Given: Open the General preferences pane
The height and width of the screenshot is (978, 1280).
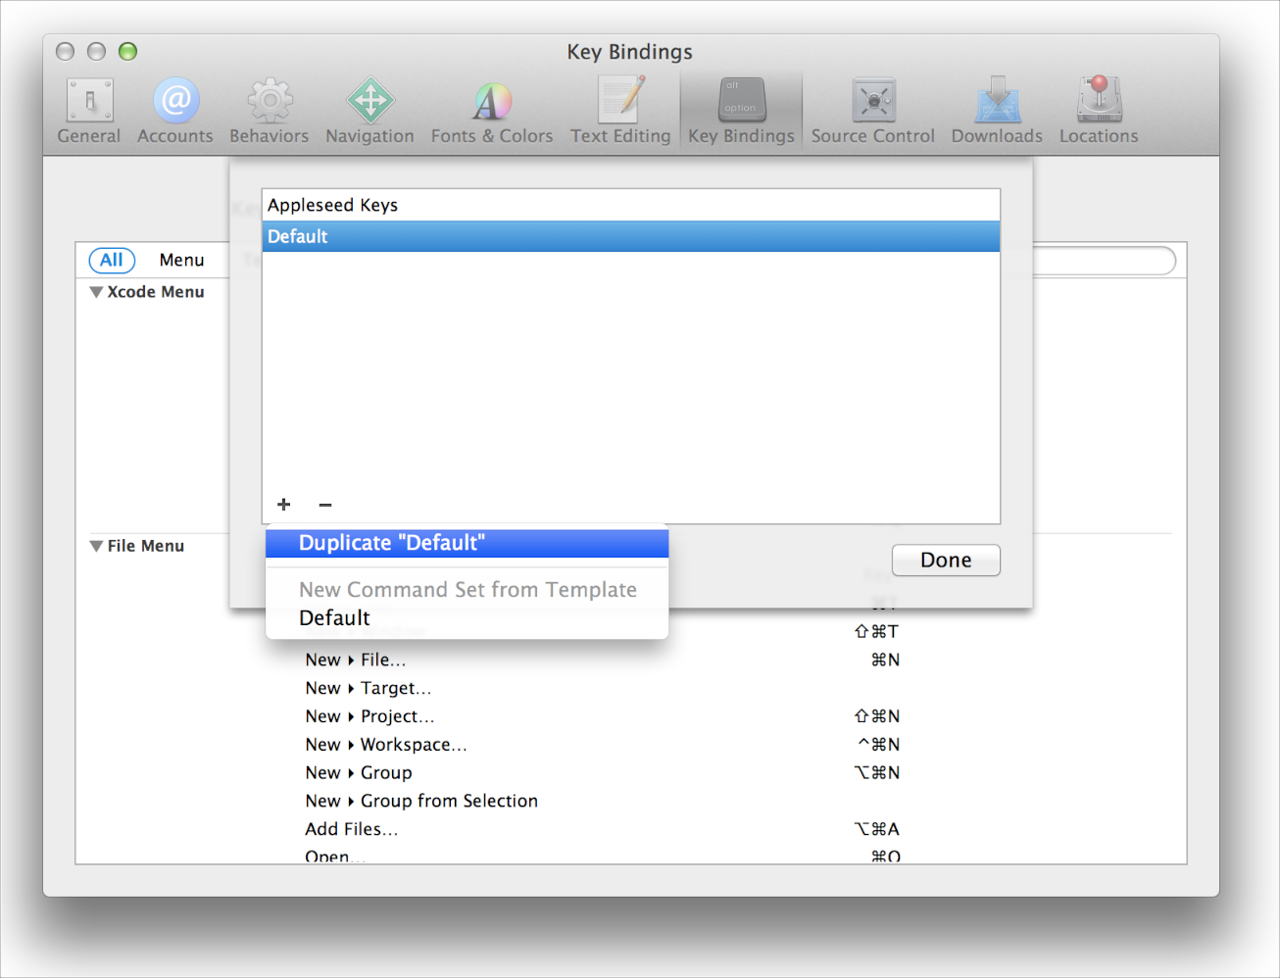Looking at the screenshot, I should pos(89,112).
